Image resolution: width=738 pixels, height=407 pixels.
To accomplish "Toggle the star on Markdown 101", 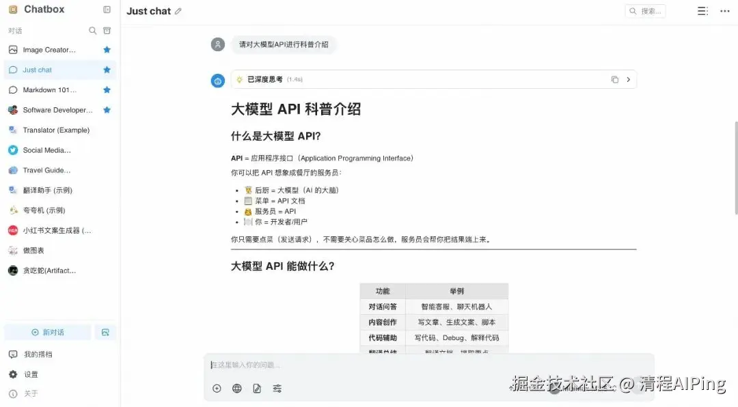I will point(107,89).
